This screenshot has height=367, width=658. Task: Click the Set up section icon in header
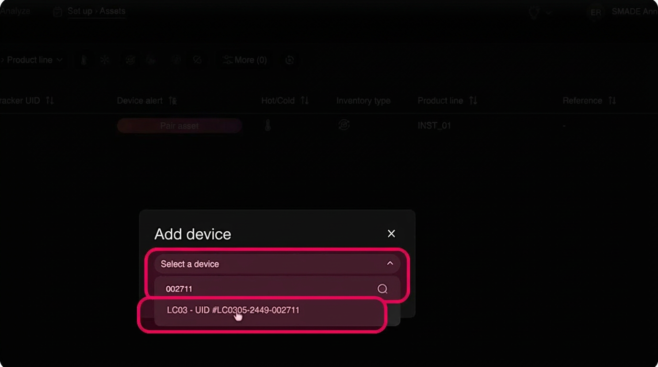57,11
